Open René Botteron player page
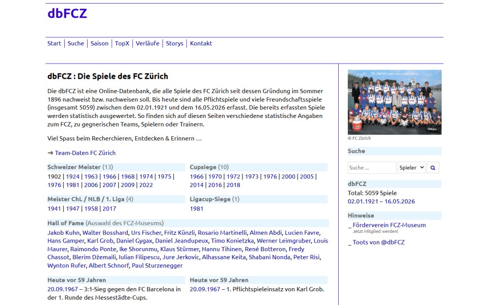The image size is (489, 305). click(x=265, y=249)
